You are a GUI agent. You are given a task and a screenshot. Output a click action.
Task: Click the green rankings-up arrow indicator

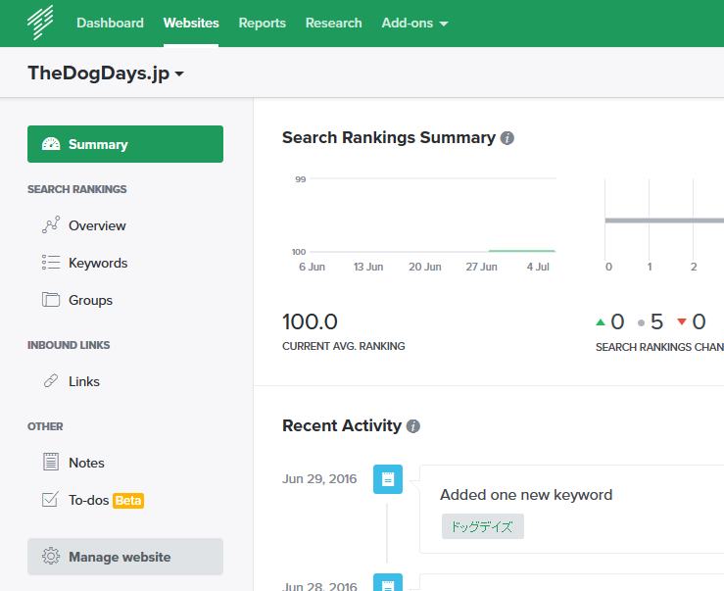coord(601,322)
